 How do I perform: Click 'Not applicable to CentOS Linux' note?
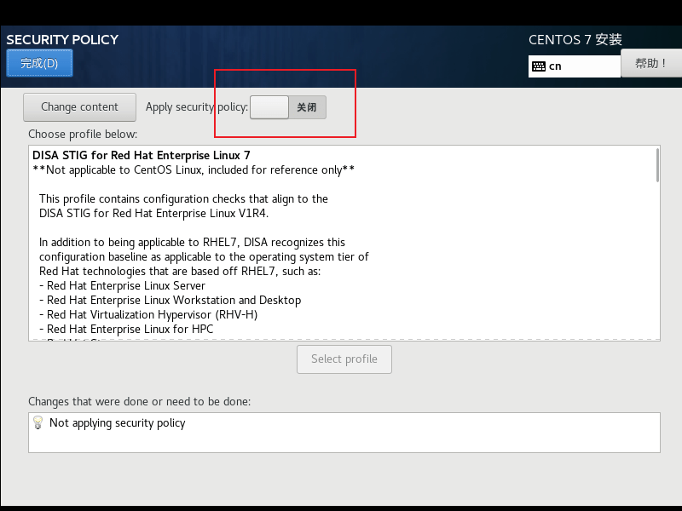click(193, 169)
